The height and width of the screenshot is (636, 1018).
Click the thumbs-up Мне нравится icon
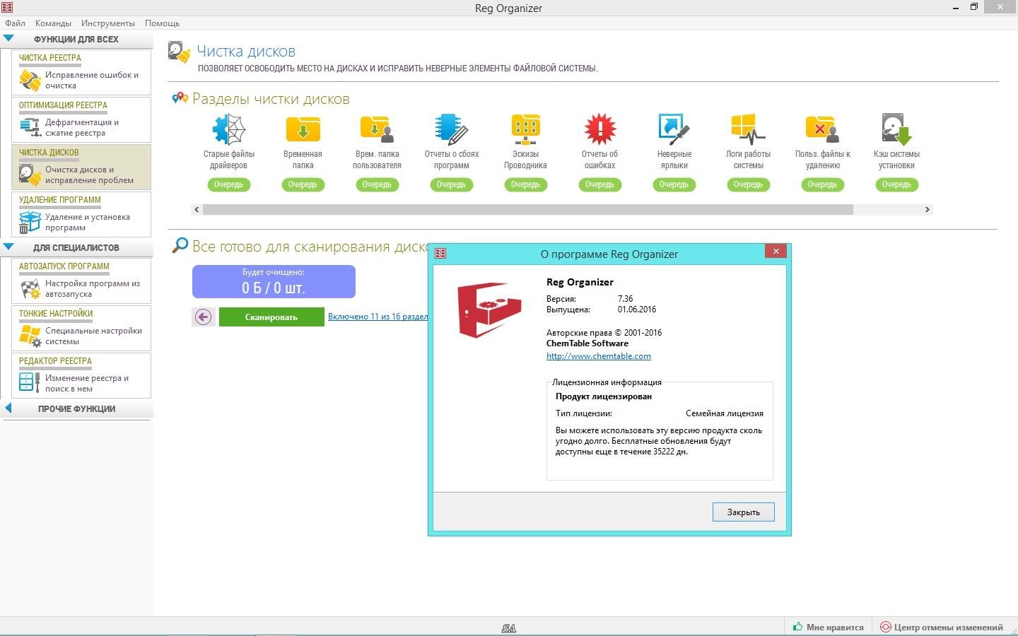coord(797,627)
